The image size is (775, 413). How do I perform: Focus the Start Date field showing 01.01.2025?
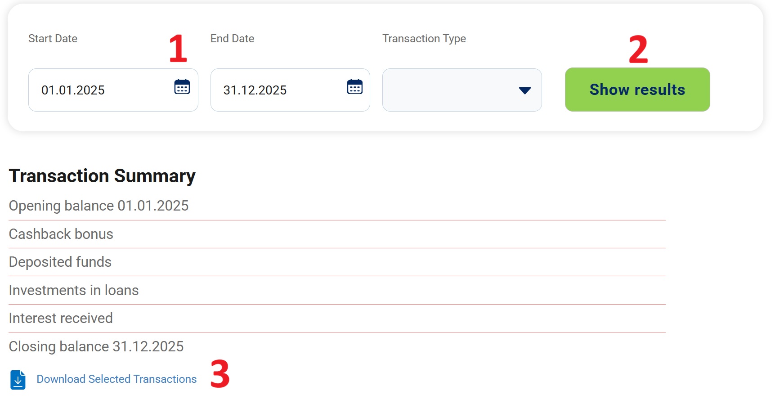point(99,90)
